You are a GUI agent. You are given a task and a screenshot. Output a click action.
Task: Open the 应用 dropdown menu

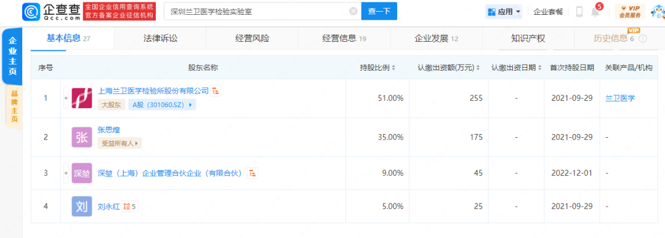tap(504, 12)
